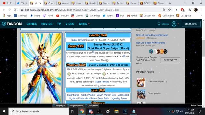205x115 pixels.
Task: Open the Windows notification center
Action: point(199,111)
